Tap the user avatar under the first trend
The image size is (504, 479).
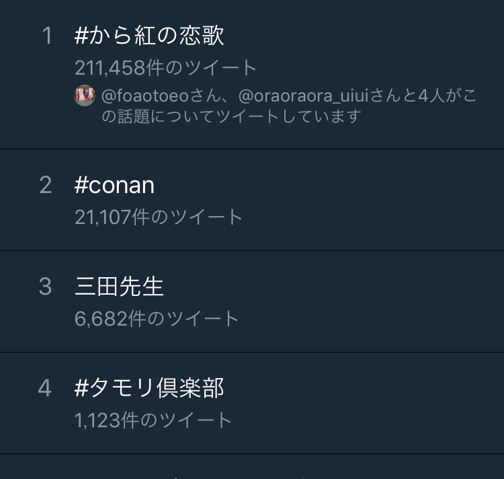tap(84, 96)
